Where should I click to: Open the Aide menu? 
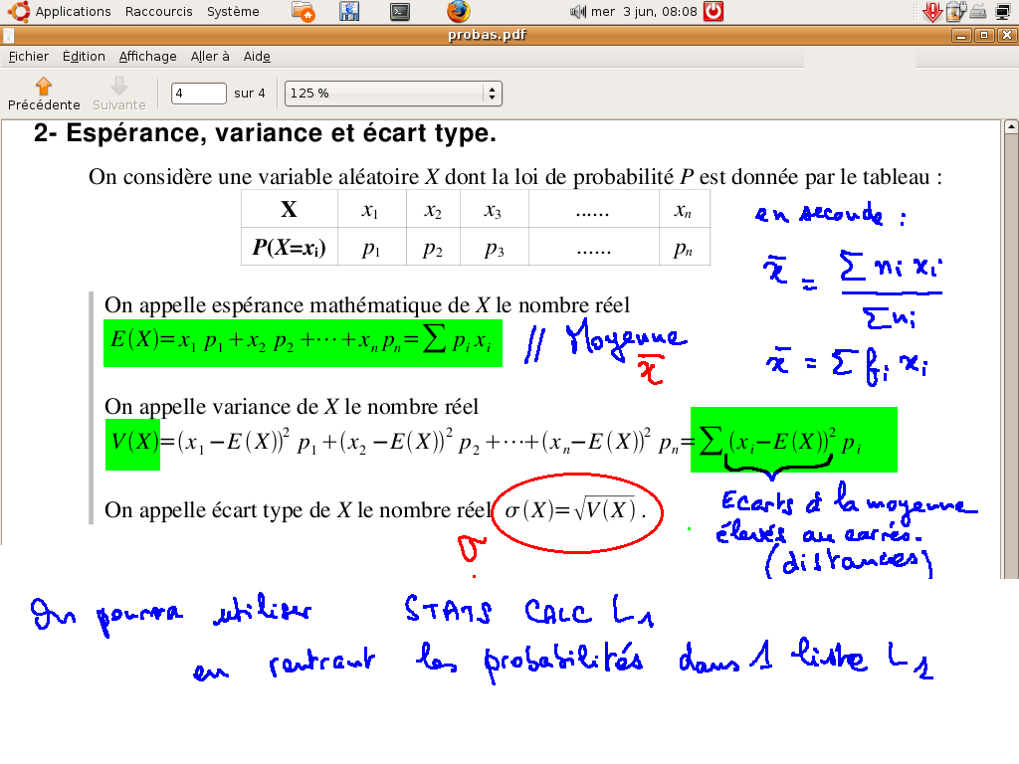click(x=257, y=57)
